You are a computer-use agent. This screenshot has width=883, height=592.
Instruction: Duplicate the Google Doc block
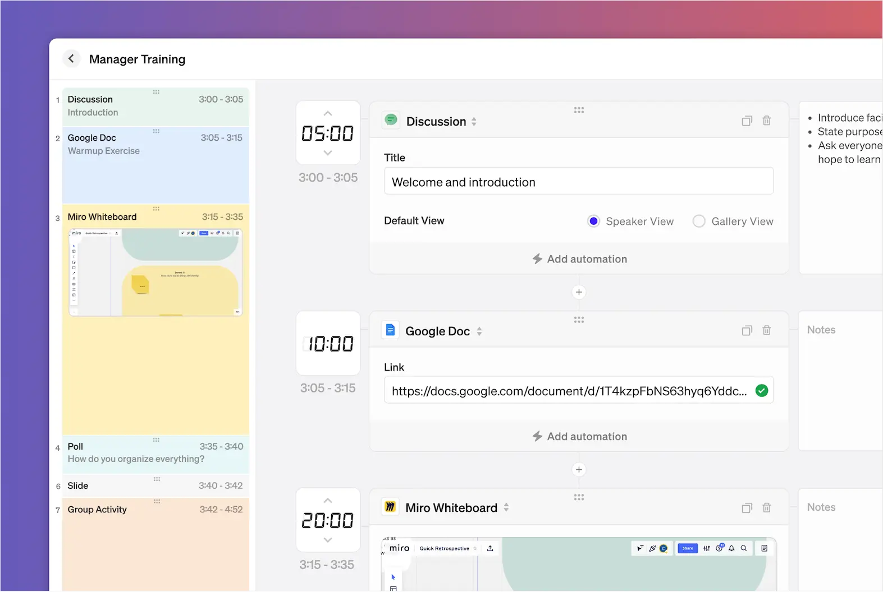tap(747, 330)
